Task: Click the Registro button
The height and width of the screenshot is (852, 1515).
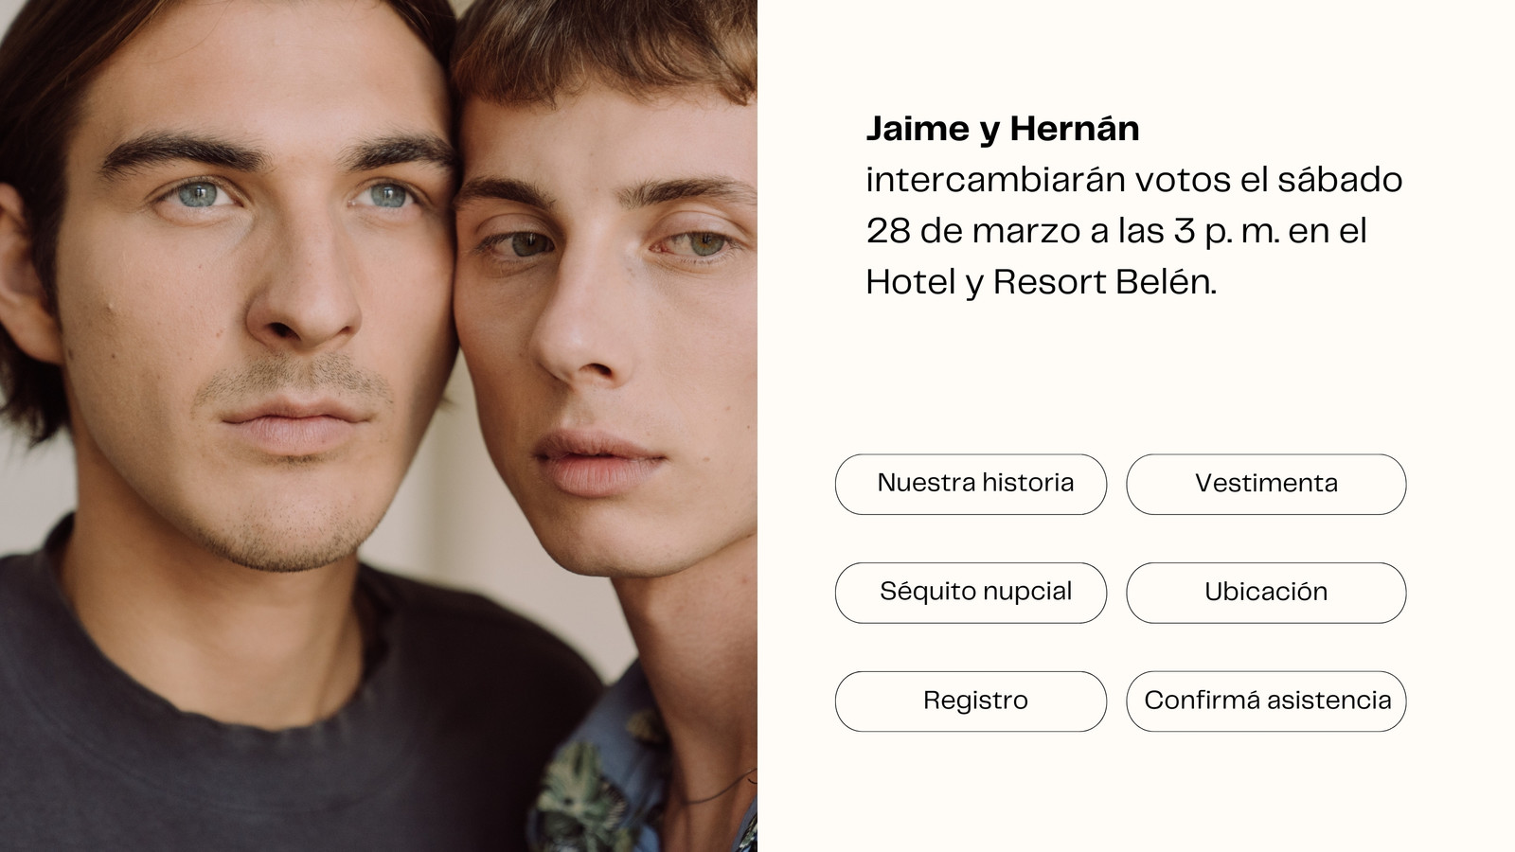Action: tap(971, 701)
